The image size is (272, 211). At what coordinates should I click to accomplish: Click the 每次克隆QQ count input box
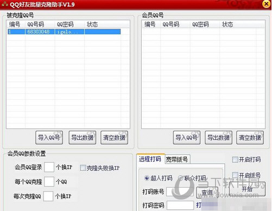pos(48,196)
